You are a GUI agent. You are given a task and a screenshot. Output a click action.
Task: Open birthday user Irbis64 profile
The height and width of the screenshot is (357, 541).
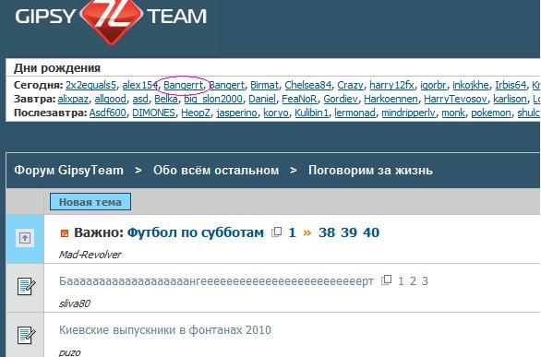pos(511,85)
